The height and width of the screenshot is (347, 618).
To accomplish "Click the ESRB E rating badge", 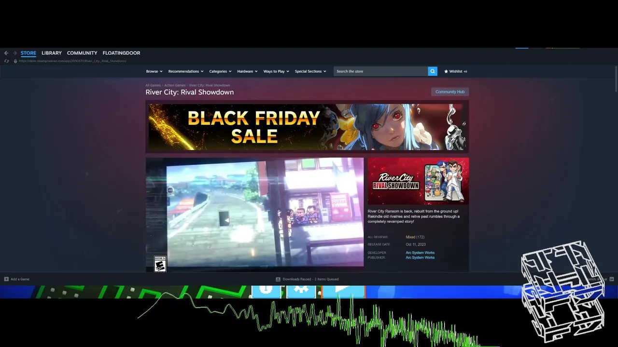I will (x=160, y=264).
